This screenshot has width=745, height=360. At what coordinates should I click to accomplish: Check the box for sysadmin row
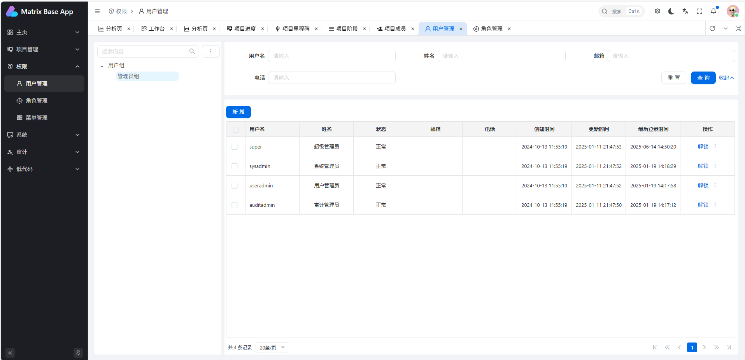(235, 166)
